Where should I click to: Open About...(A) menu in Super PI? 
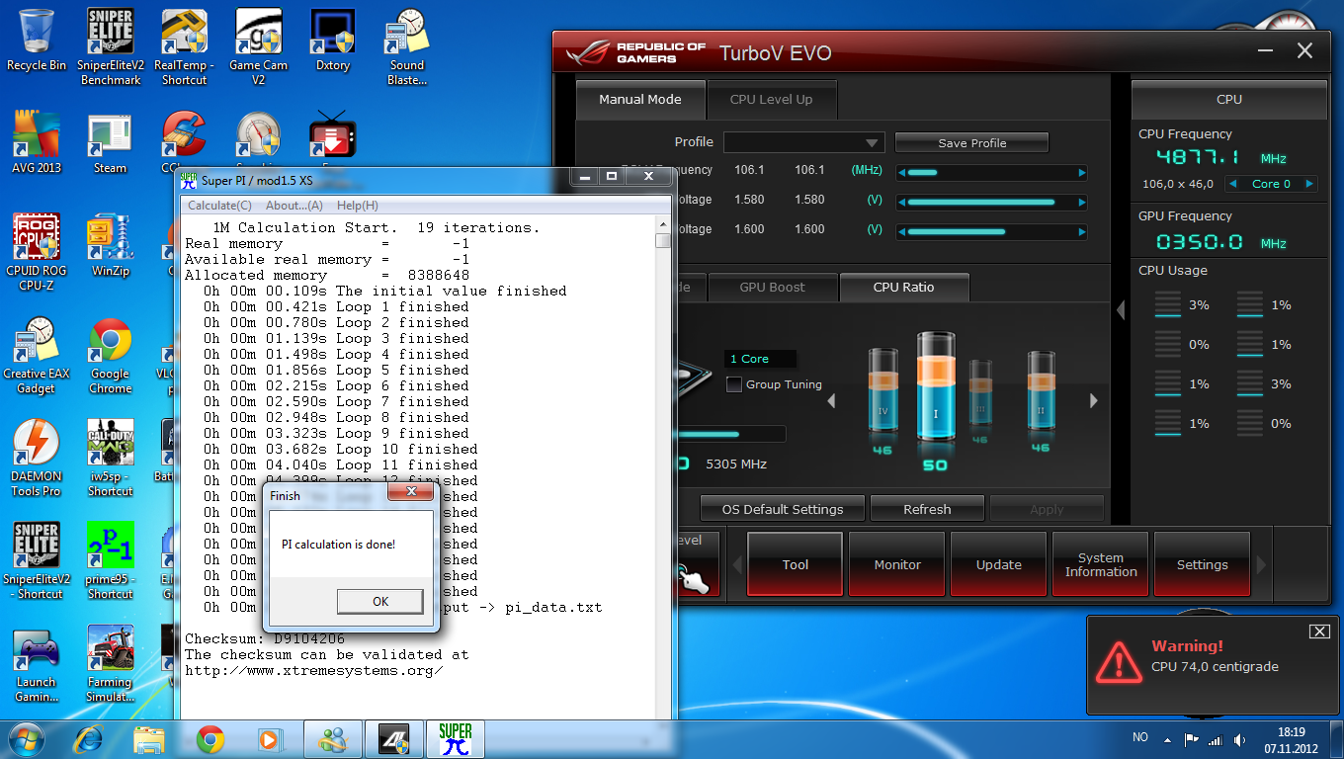[x=294, y=206]
